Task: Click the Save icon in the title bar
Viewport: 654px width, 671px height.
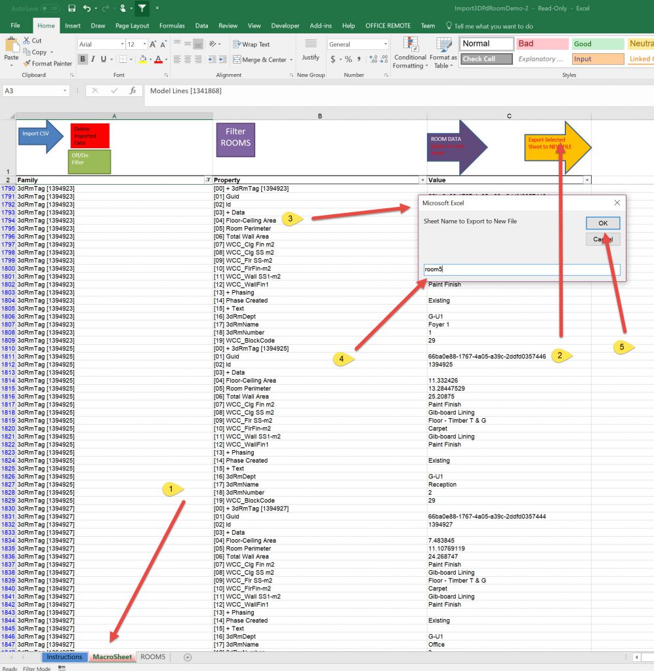Action: 71,9
